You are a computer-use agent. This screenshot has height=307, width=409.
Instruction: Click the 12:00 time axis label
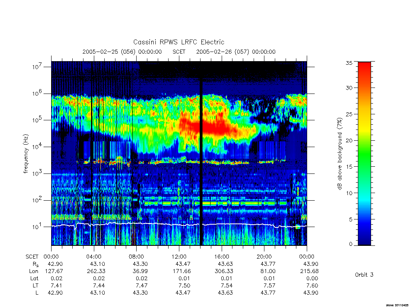click(x=179, y=257)
